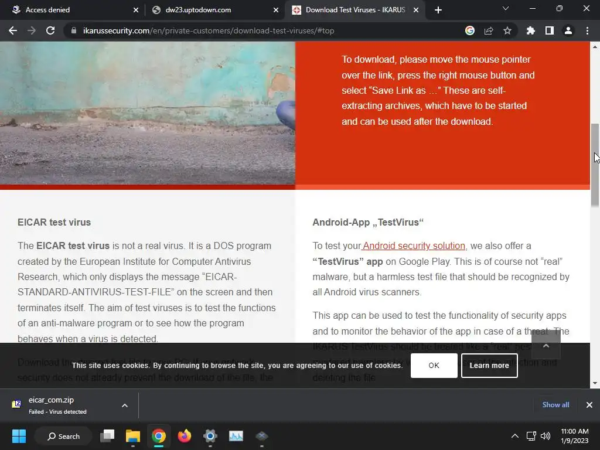Show all downloads
Image resolution: width=600 pixels, height=450 pixels.
tap(555, 405)
